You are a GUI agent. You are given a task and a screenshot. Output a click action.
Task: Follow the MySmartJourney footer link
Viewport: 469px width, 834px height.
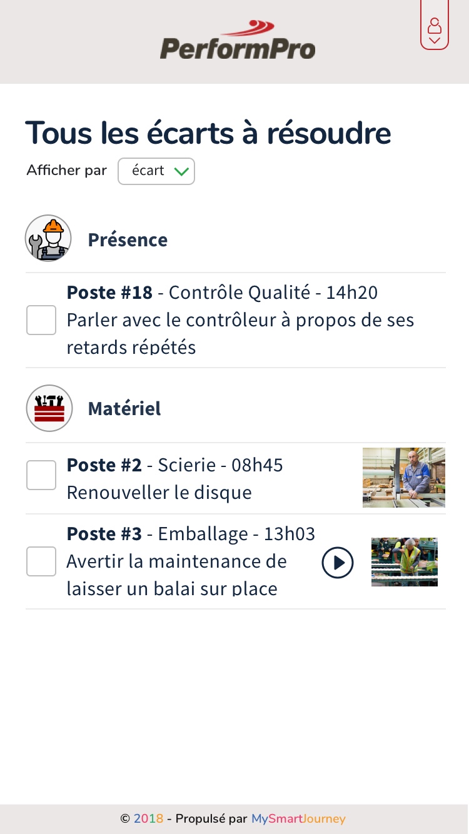[298, 818]
